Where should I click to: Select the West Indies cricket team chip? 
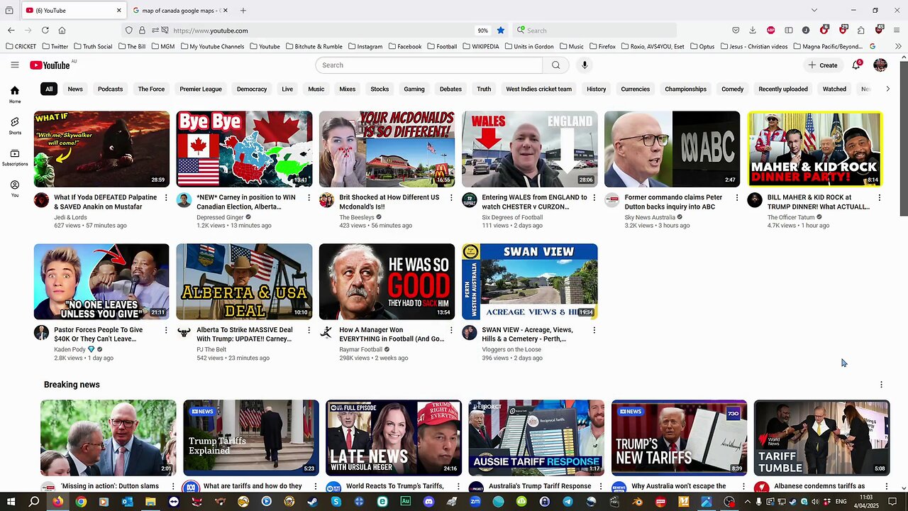coord(538,89)
